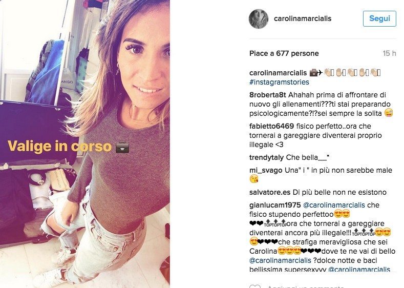Image resolution: width=404 pixels, height=288 pixels.
Task: Click the Segui follow button
Action: point(379,18)
